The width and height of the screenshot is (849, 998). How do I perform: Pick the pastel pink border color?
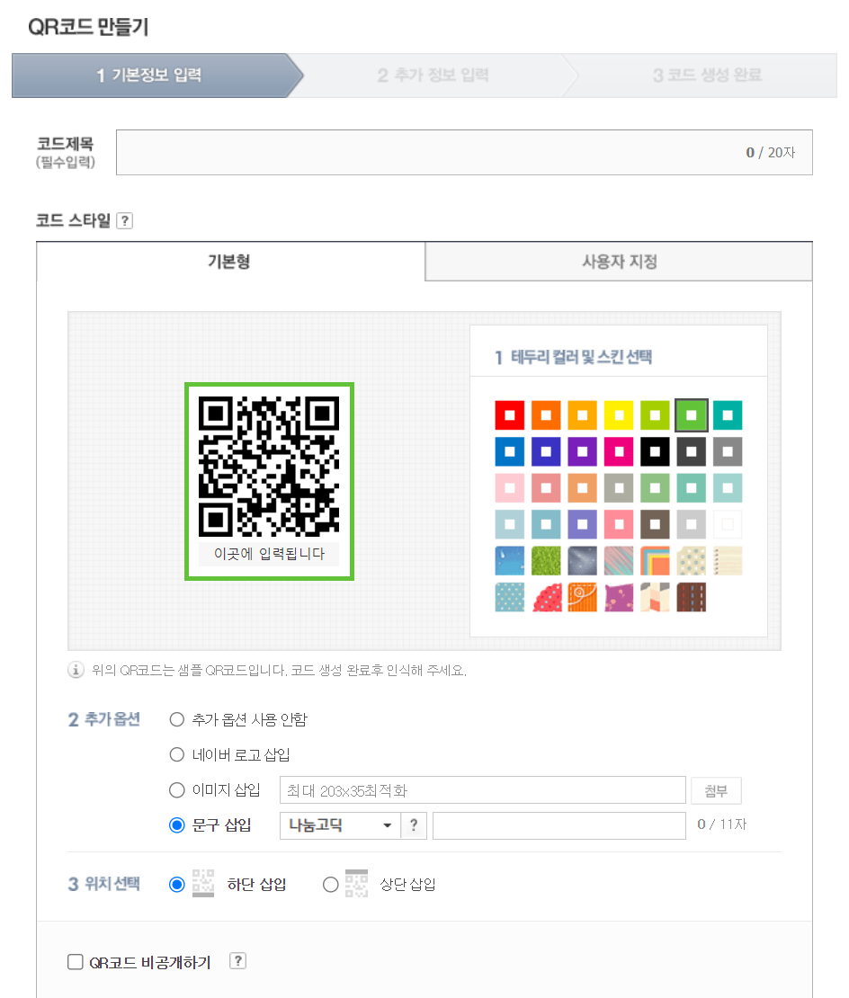[x=510, y=488]
